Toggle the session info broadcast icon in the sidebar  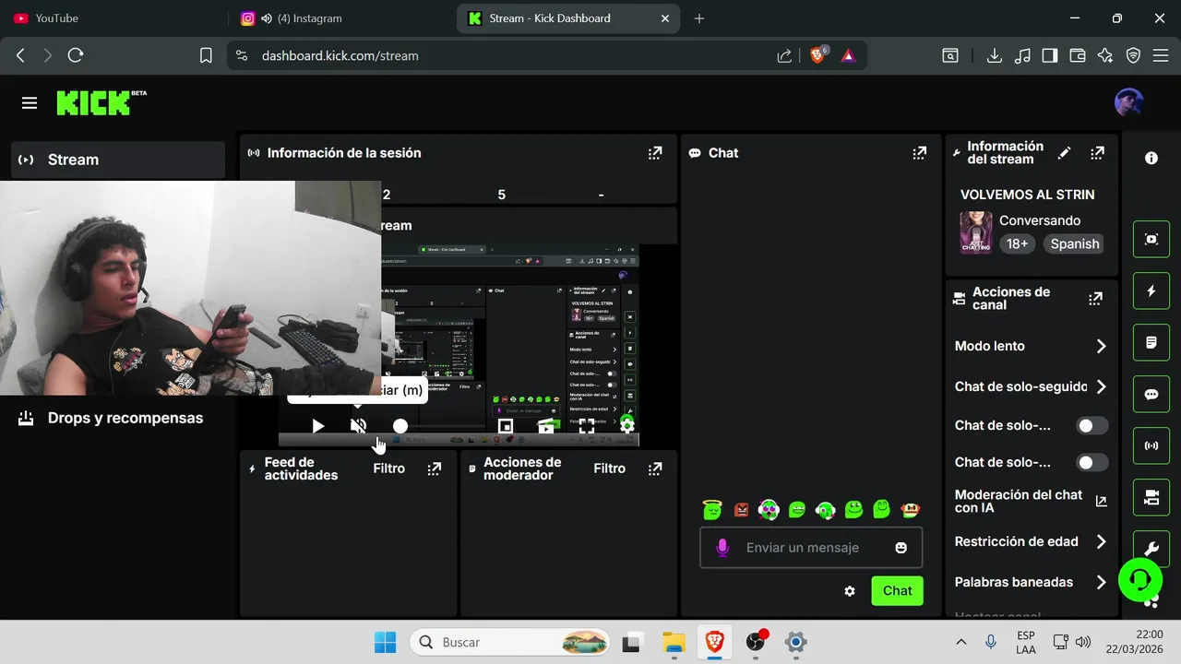tap(1151, 446)
